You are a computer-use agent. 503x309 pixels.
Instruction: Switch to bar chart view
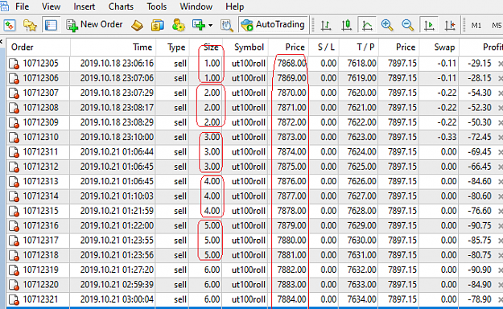(x=326, y=25)
